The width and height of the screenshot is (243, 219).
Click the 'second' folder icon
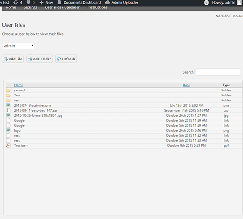click(8, 90)
